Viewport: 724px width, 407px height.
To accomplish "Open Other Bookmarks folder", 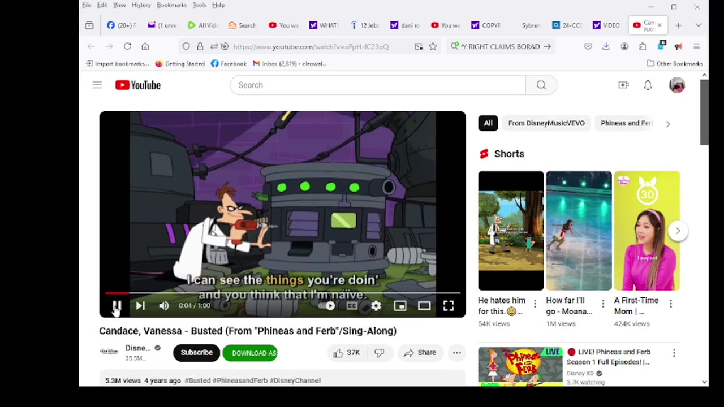I will pyautogui.click(x=675, y=63).
